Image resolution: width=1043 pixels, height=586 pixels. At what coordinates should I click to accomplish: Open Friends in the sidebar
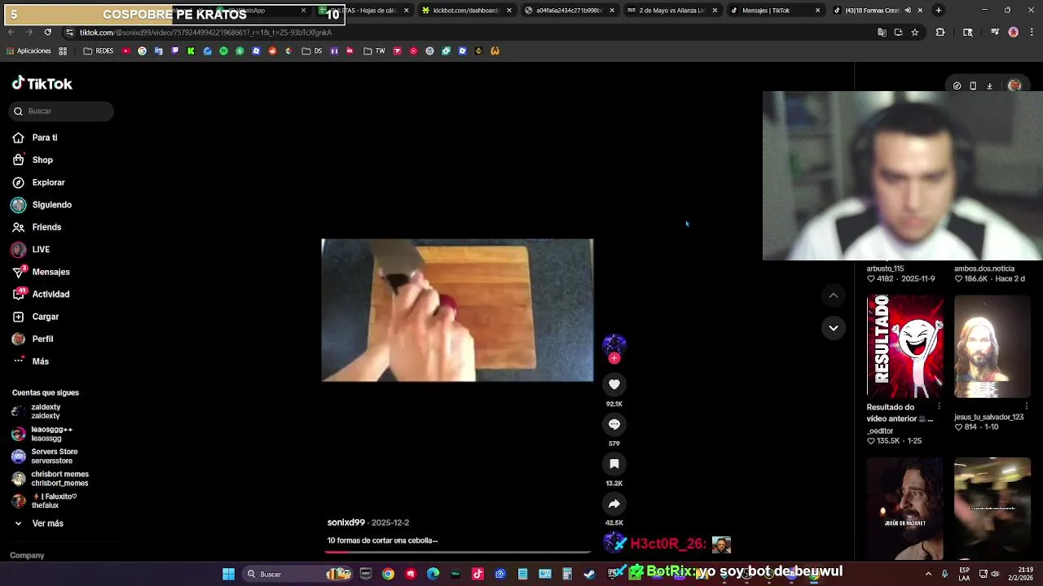[37, 227]
